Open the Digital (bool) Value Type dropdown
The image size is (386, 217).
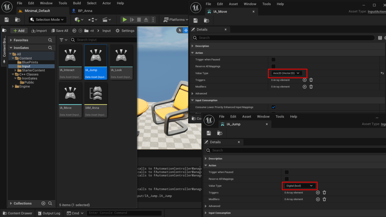pos(300,186)
